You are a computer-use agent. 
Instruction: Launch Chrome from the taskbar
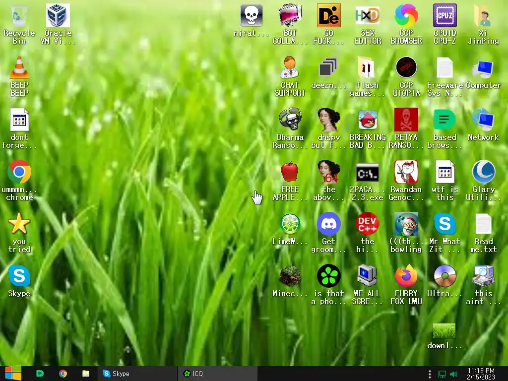click(63, 374)
